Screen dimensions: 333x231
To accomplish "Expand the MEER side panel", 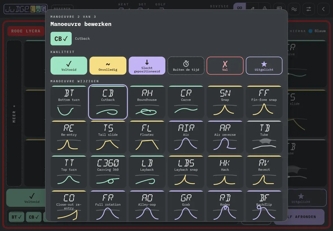I will coord(14,113).
